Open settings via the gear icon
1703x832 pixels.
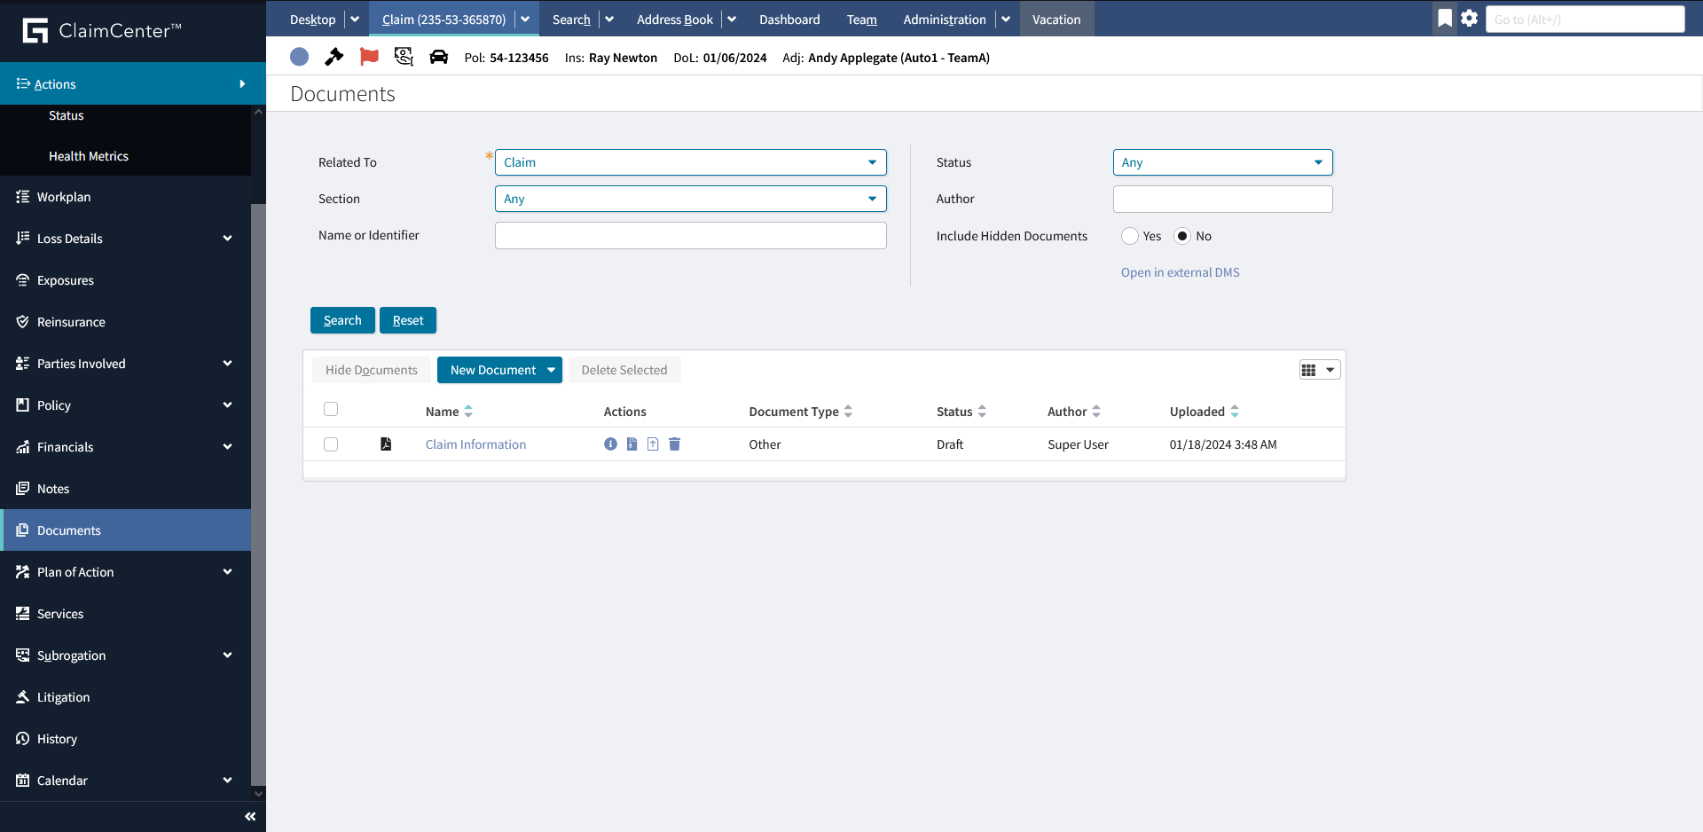pos(1470,18)
